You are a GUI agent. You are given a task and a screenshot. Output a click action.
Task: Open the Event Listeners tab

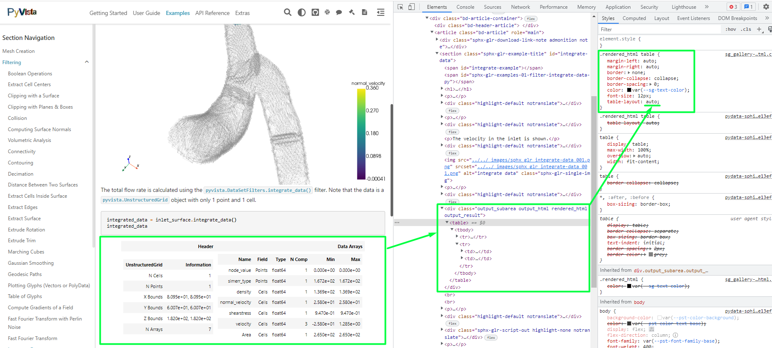[693, 18]
